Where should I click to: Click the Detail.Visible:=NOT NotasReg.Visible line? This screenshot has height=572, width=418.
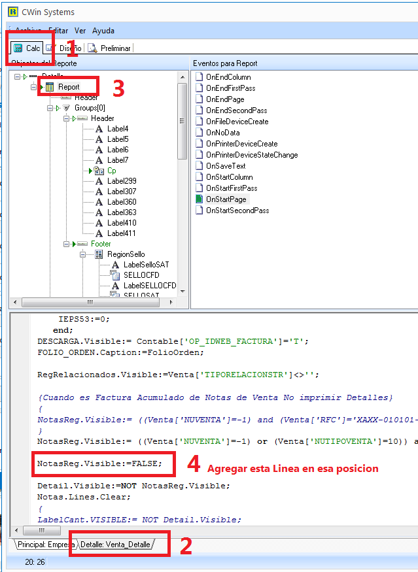coord(133,486)
